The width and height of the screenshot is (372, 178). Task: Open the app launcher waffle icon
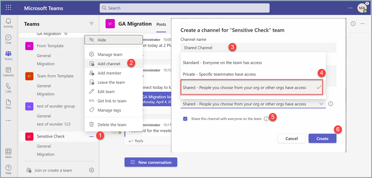coord(8,8)
